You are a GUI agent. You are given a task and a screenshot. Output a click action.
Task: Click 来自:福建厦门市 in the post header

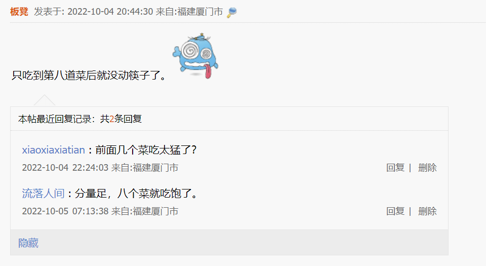(189, 12)
